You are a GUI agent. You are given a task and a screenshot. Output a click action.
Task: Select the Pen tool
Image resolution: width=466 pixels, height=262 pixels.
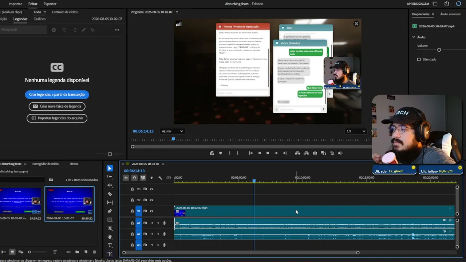pos(110,211)
